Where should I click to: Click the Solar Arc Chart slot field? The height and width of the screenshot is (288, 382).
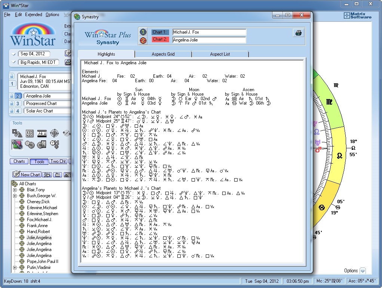pyautogui.click(x=48, y=111)
